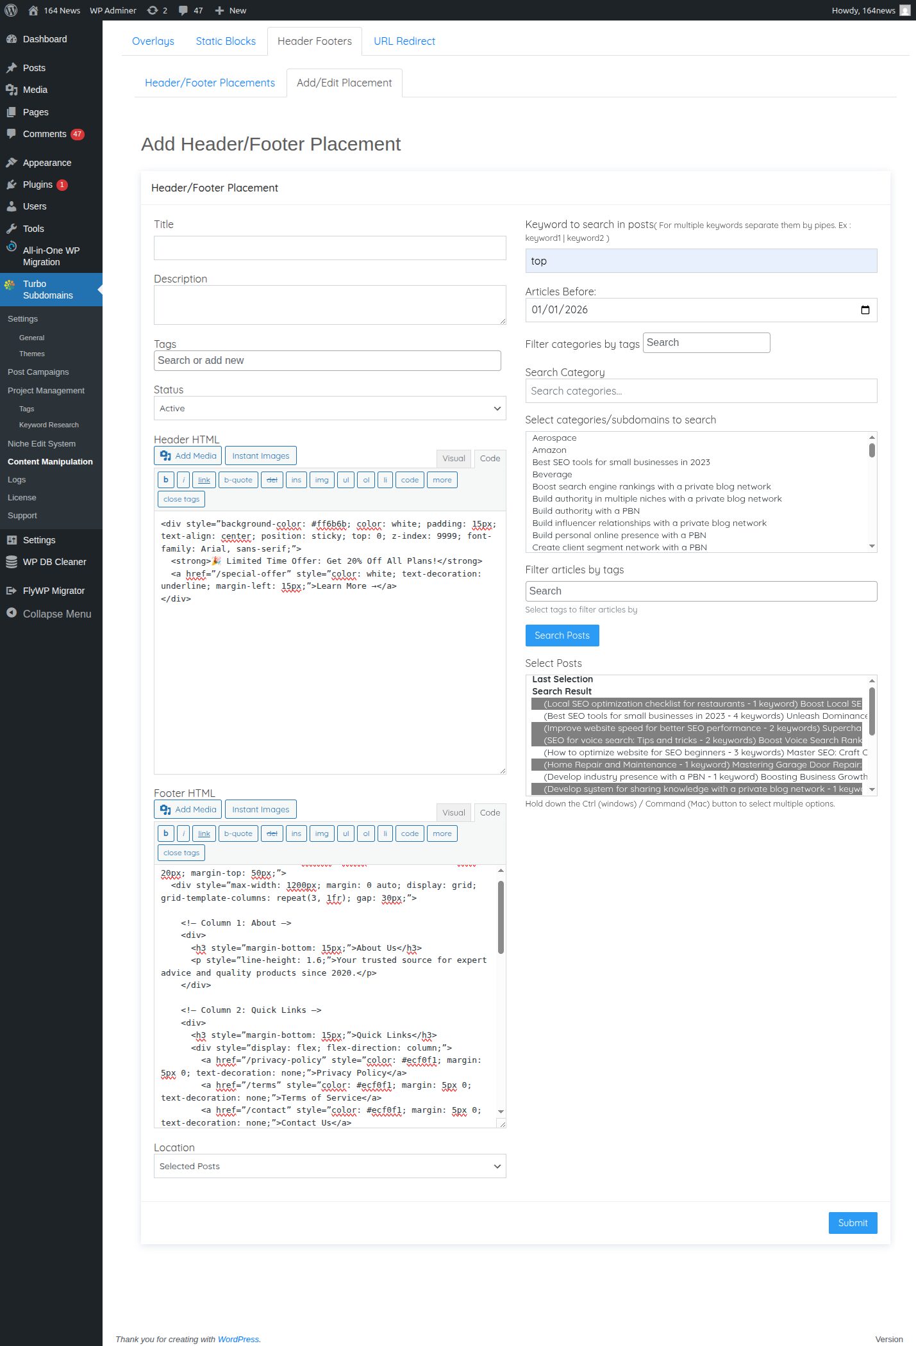Switch to the Overlays tab
The height and width of the screenshot is (1346, 916).
coord(153,41)
